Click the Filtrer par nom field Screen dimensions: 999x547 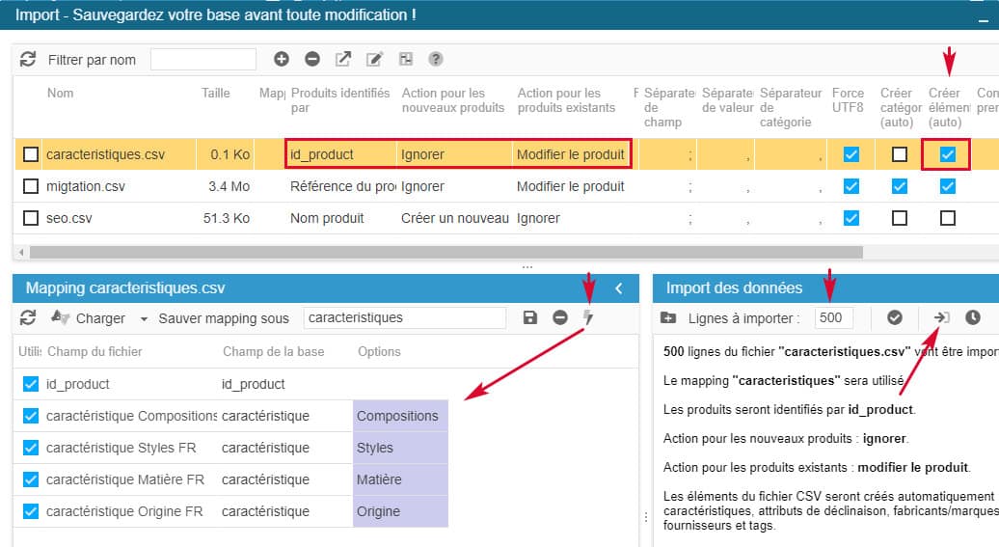(202, 60)
